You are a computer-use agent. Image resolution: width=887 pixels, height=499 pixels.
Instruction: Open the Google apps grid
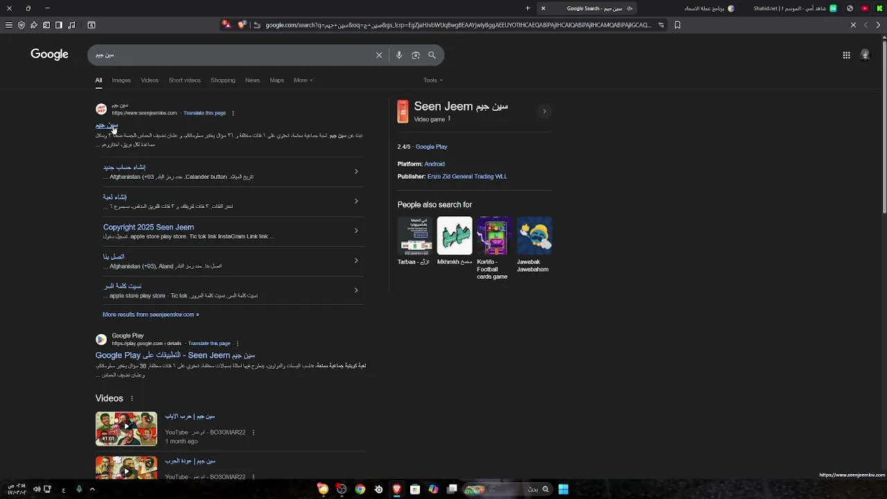point(846,55)
